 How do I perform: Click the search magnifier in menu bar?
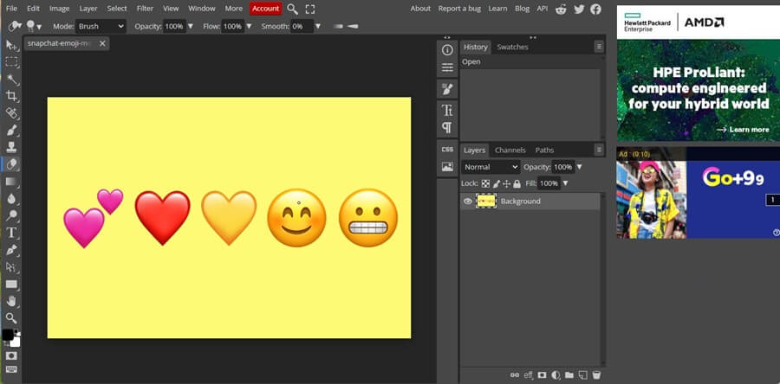pyautogui.click(x=293, y=9)
